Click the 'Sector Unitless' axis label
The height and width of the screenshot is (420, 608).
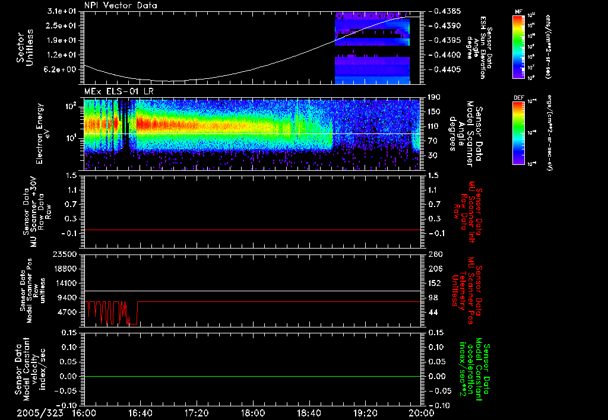(x=25, y=47)
